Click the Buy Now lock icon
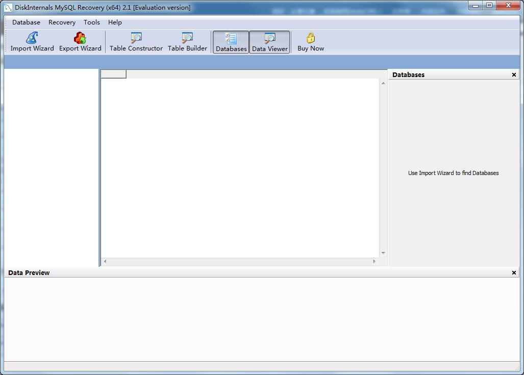Screen dimensions: 524x375 point(311,38)
